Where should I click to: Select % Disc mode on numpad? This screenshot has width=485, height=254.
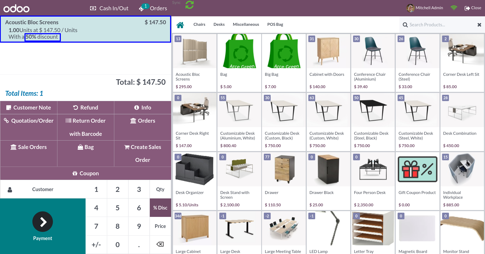160,208
